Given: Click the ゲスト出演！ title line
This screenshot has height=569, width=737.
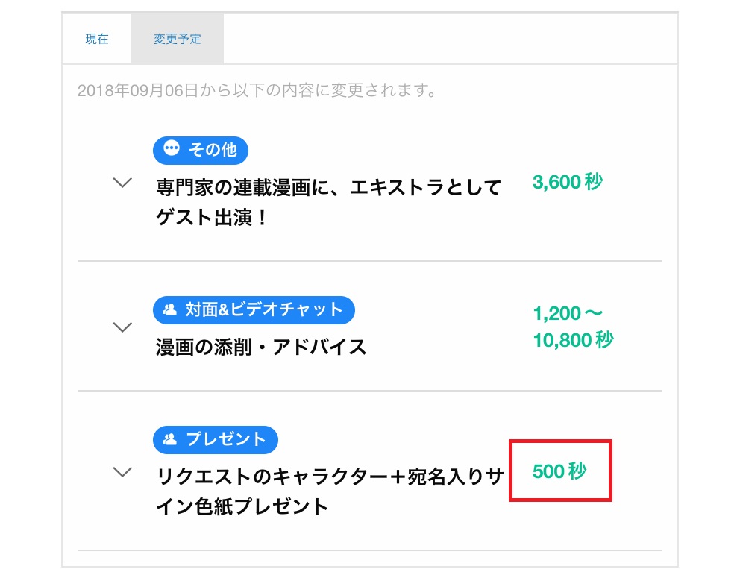Looking at the screenshot, I should click(x=213, y=218).
